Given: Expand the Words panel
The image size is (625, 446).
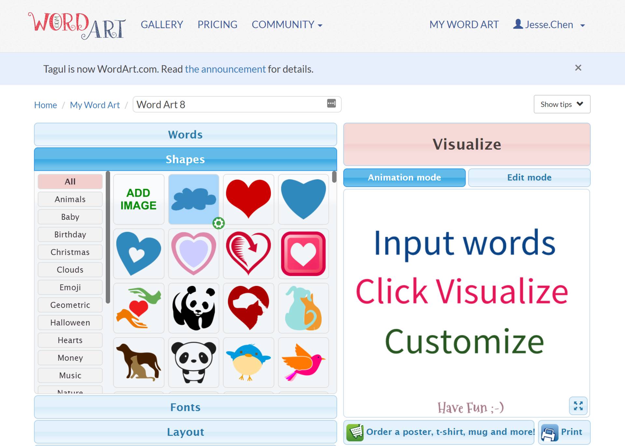Looking at the screenshot, I should coord(185,134).
